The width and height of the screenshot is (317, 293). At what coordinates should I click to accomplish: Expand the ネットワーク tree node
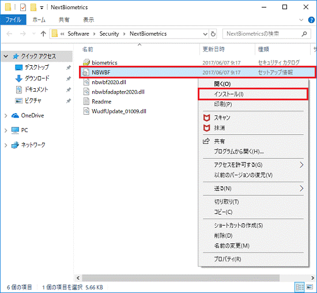tap(6, 145)
